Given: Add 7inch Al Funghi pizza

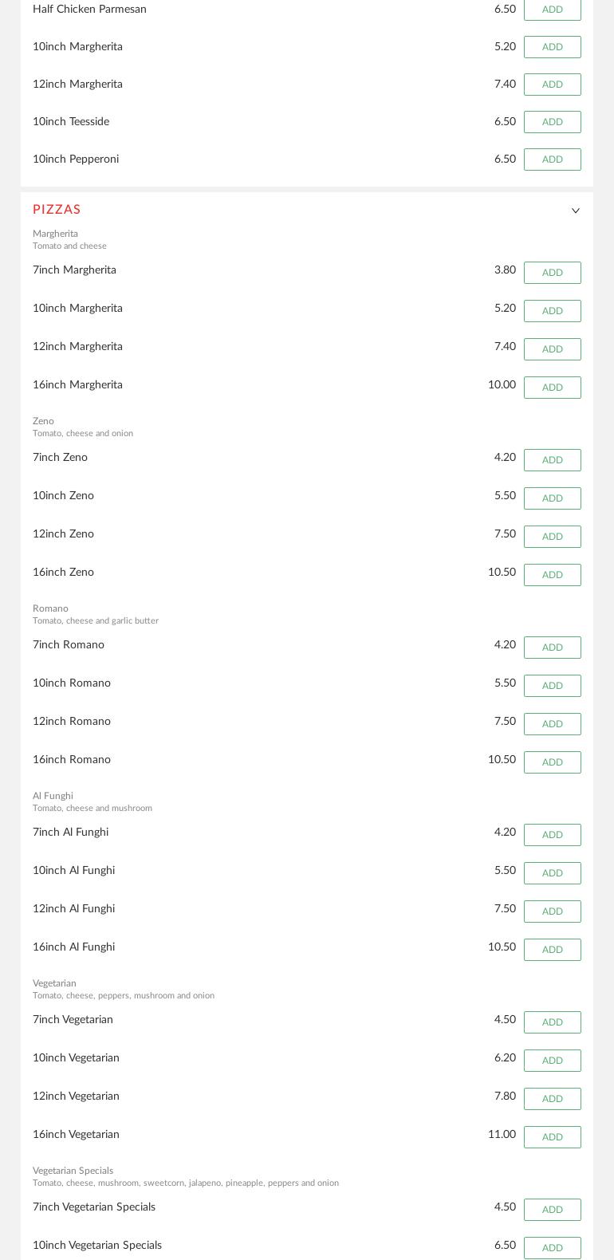Looking at the screenshot, I should (x=552, y=835).
